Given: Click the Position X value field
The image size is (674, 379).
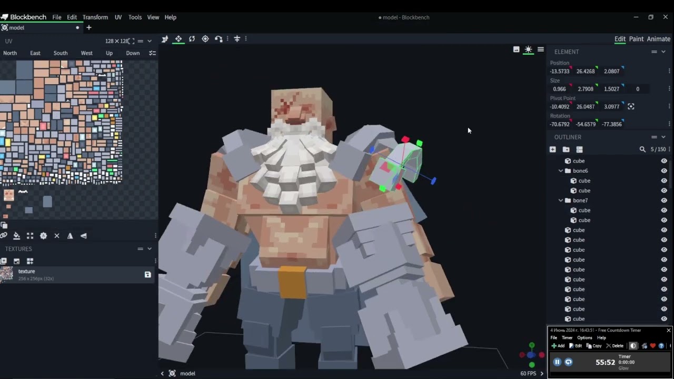Looking at the screenshot, I should 559,71.
